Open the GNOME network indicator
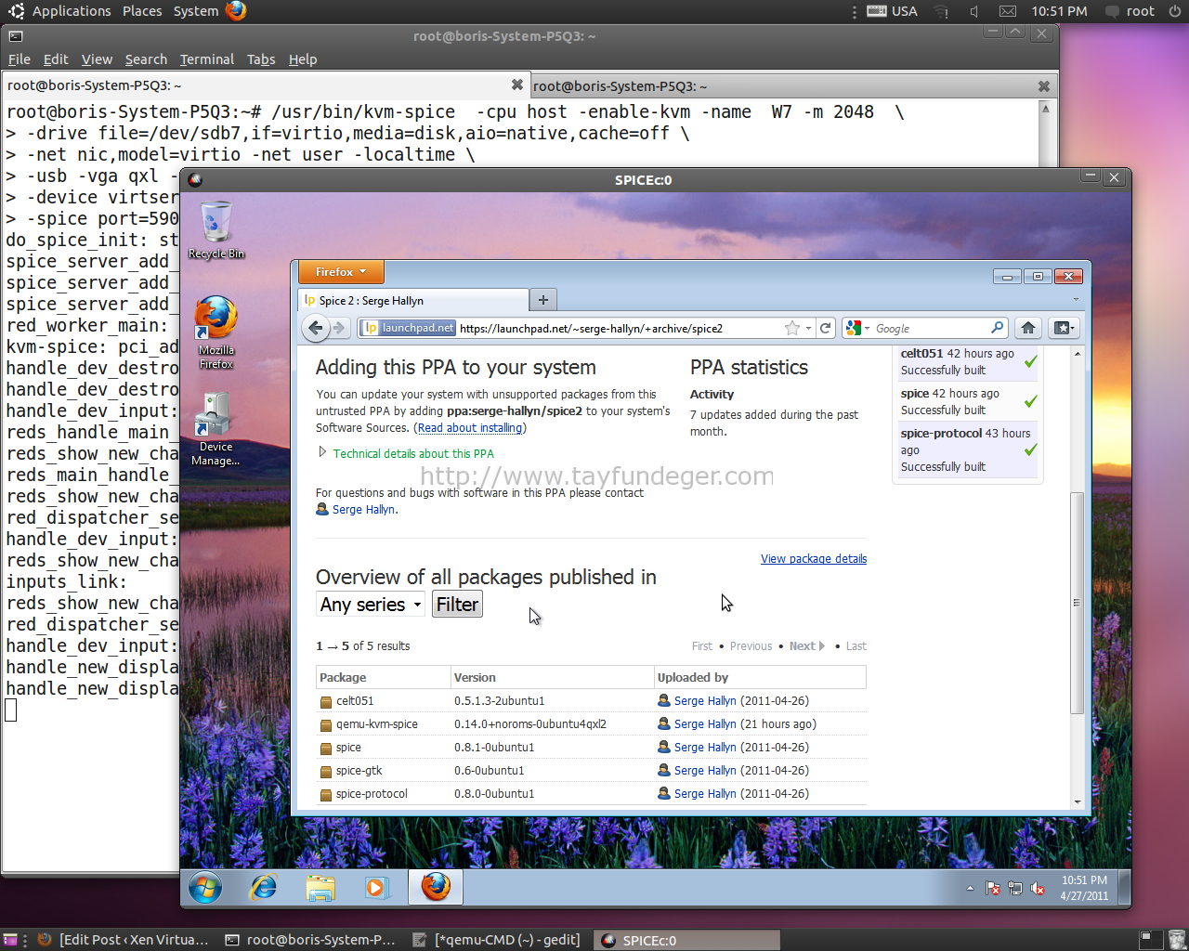 (941, 11)
